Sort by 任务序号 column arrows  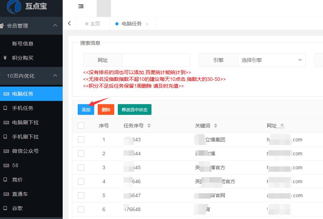pyautogui.click(x=149, y=126)
